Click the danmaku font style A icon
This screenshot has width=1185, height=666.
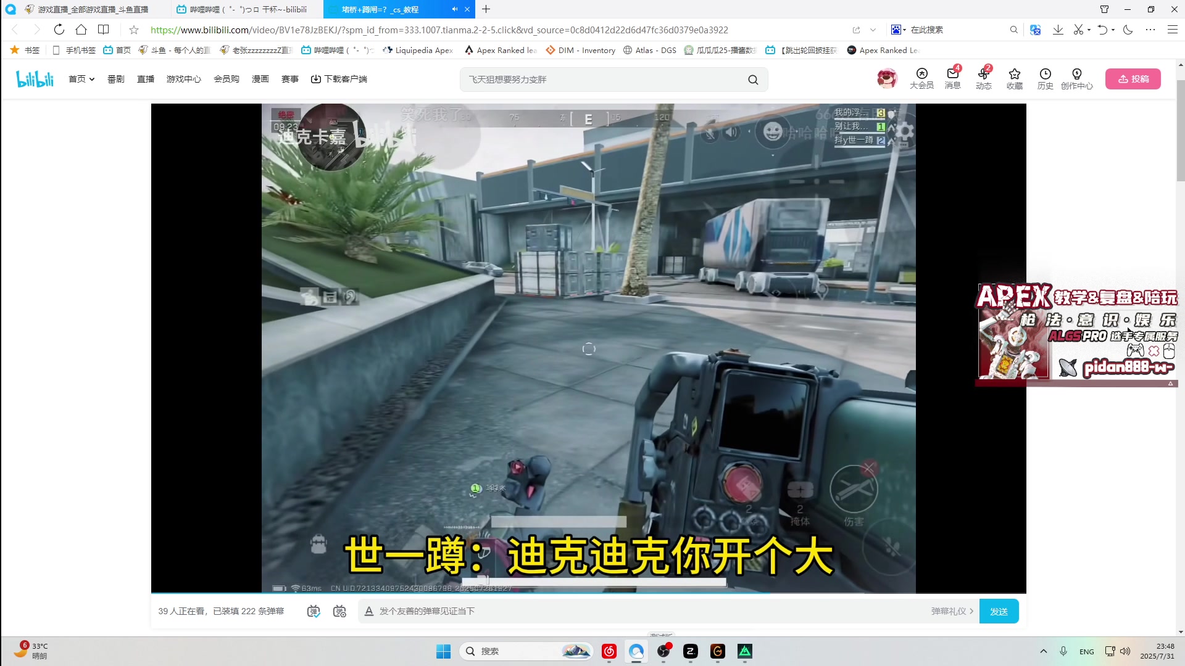[369, 611]
